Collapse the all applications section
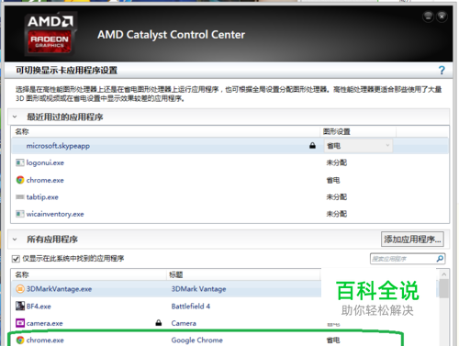 pyautogui.click(x=15, y=240)
